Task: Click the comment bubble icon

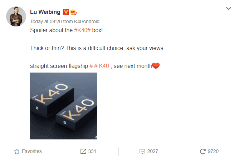Action: click(x=142, y=151)
